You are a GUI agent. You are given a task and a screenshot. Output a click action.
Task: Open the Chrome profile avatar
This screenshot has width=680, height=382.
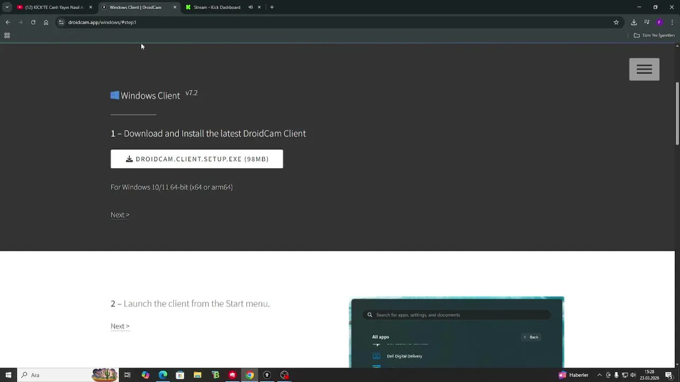click(659, 22)
